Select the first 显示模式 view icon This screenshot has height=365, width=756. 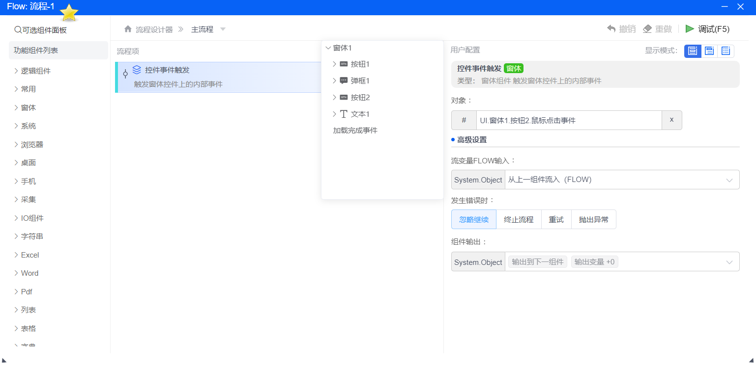click(693, 51)
